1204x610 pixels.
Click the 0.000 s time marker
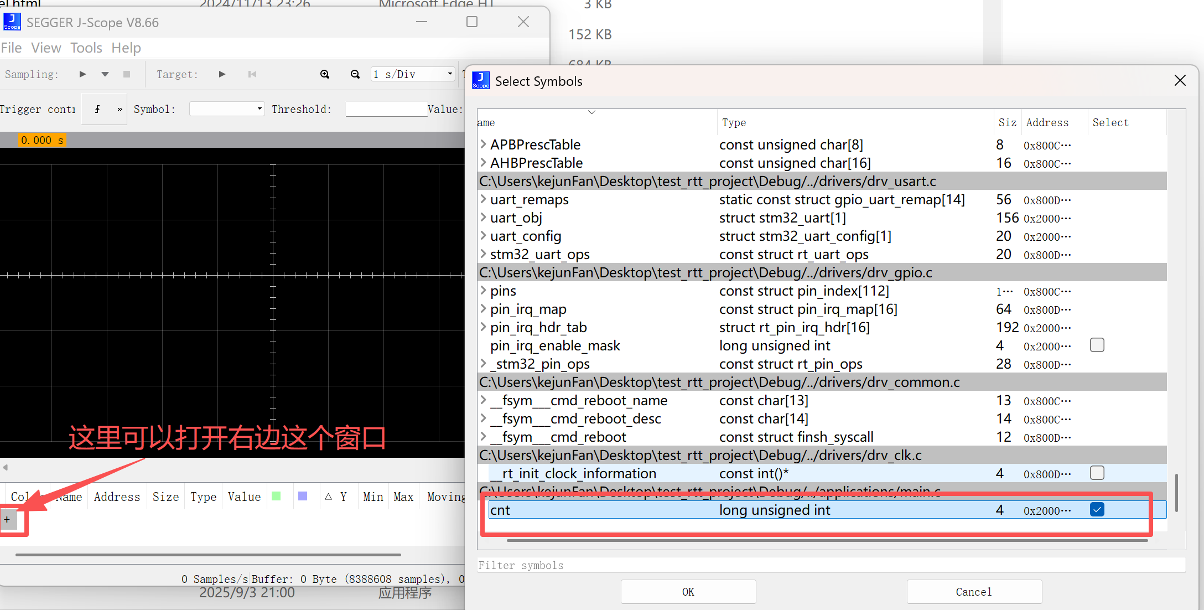point(42,140)
